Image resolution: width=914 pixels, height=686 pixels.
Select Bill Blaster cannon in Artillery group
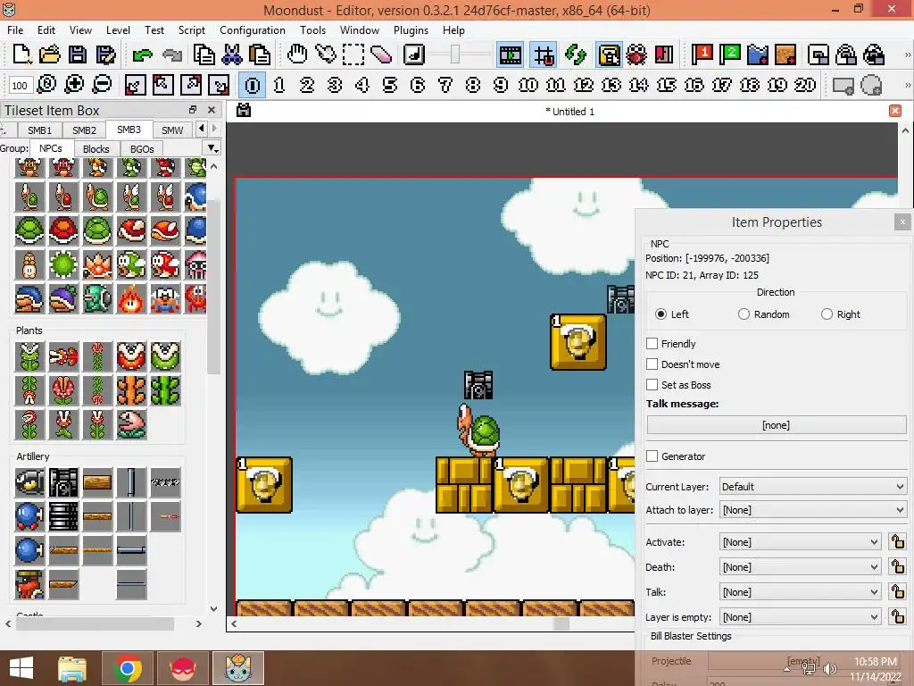coord(63,482)
